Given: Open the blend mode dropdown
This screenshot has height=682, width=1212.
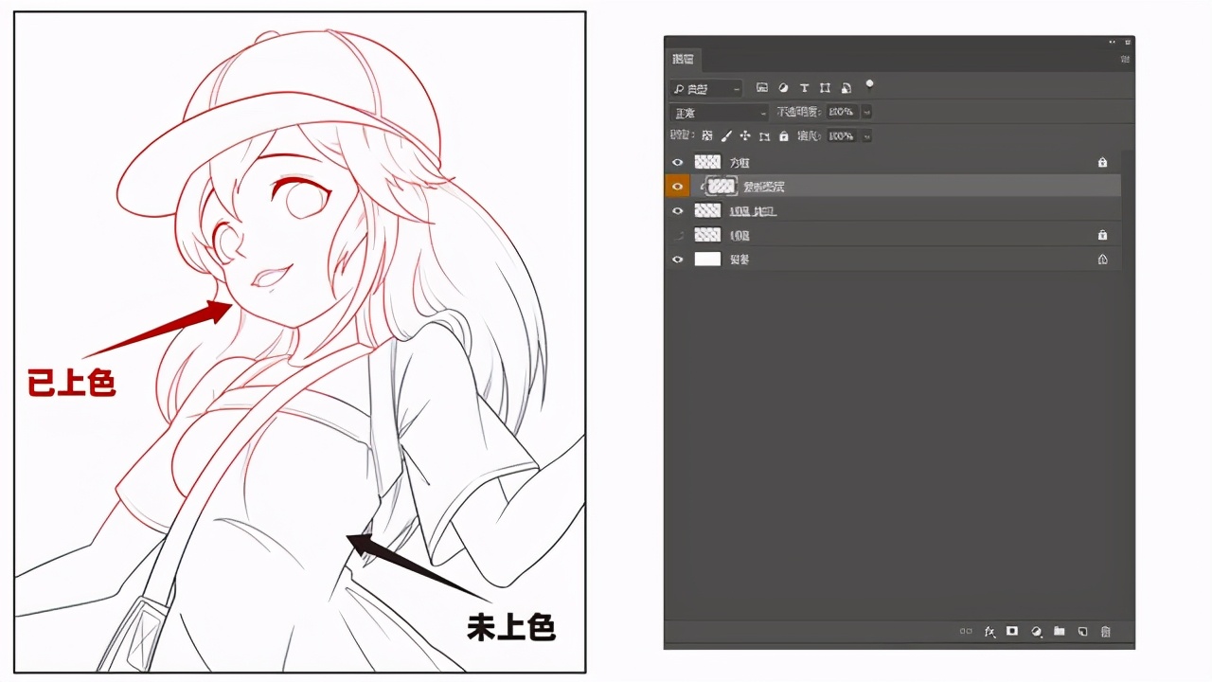Looking at the screenshot, I should [x=718, y=113].
